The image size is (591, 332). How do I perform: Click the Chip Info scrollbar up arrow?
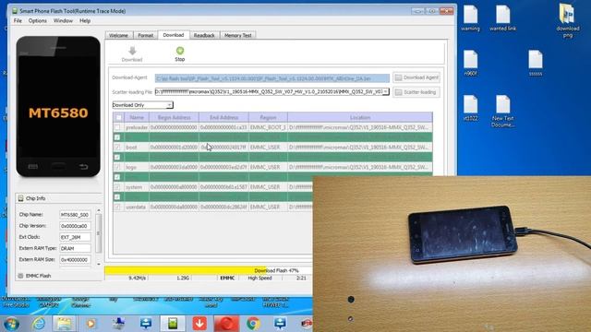(x=99, y=210)
